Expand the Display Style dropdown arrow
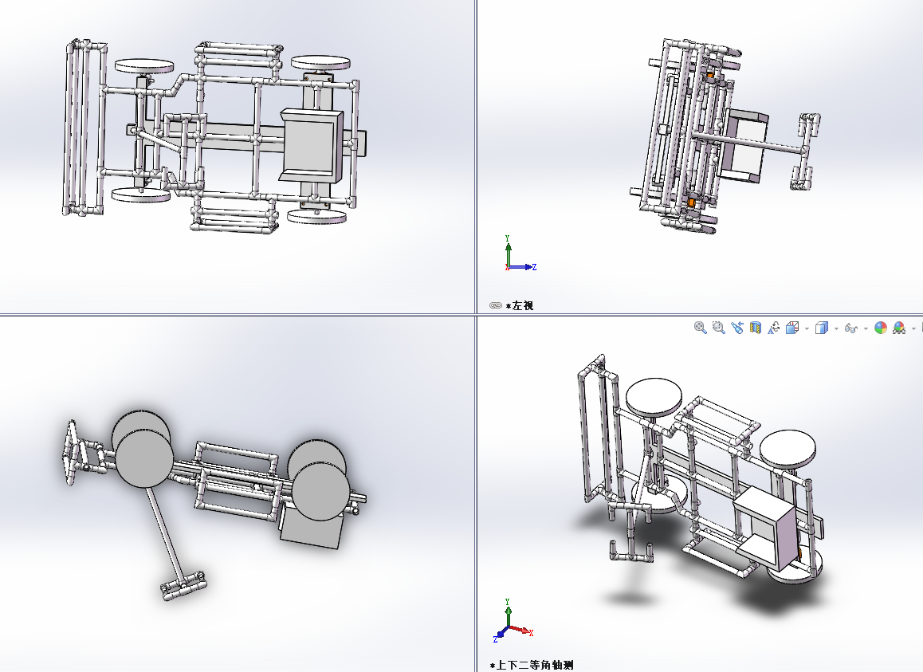Viewport: 923px width, 672px height. (836, 328)
